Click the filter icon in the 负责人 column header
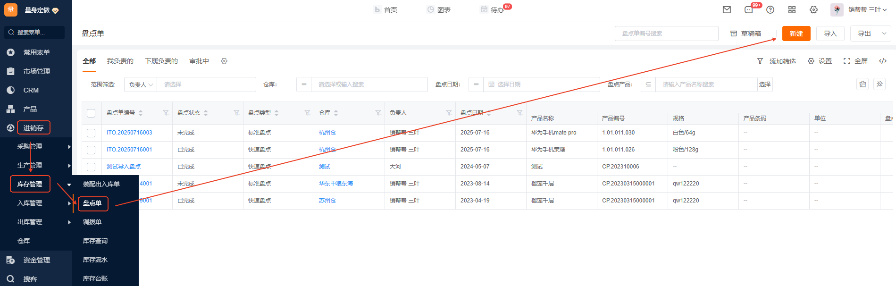 449,113
